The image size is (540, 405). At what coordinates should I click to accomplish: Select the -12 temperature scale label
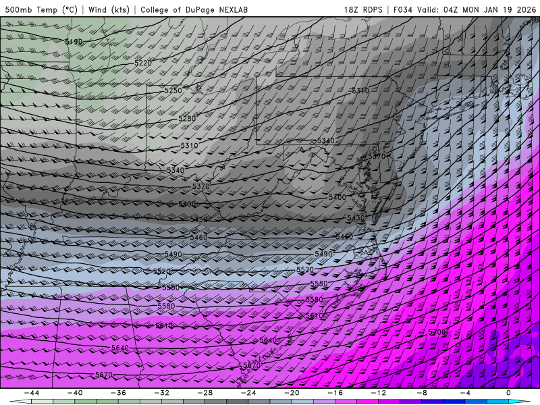point(379,393)
